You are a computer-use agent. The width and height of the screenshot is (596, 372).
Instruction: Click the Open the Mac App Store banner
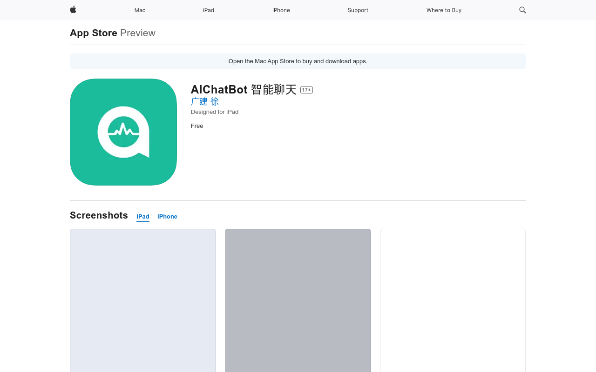pos(298,61)
